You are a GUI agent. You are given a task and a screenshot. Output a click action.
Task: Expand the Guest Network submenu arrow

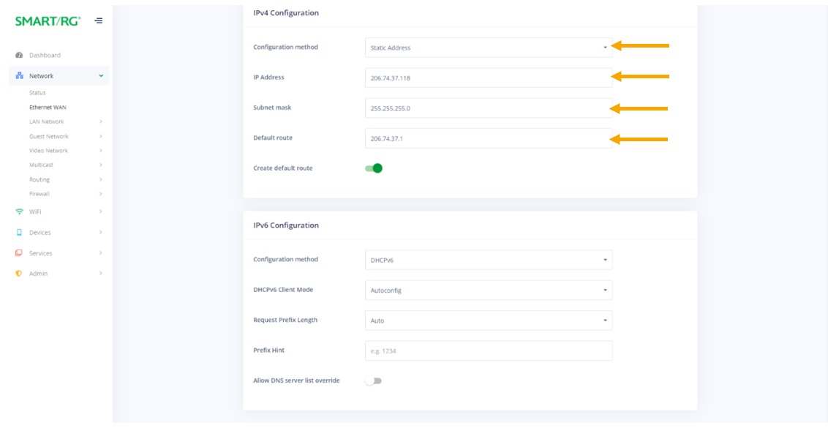click(x=101, y=136)
